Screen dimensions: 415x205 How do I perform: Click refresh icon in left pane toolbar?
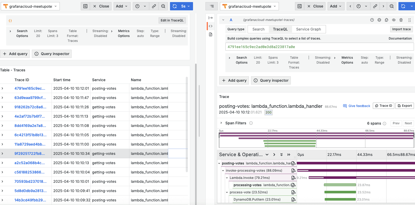175,6
